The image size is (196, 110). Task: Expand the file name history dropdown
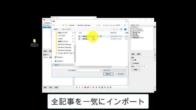(x=100, y=71)
